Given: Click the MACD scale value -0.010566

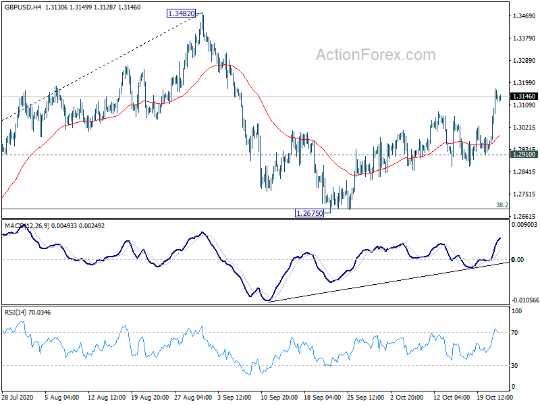Looking at the screenshot, I should coord(526,300).
